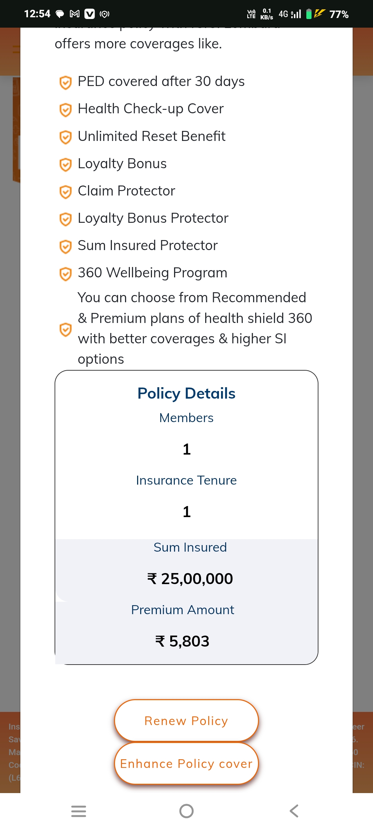Tap the Enhance Policy cover button
This screenshot has height=829, width=373.
pyautogui.click(x=186, y=764)
